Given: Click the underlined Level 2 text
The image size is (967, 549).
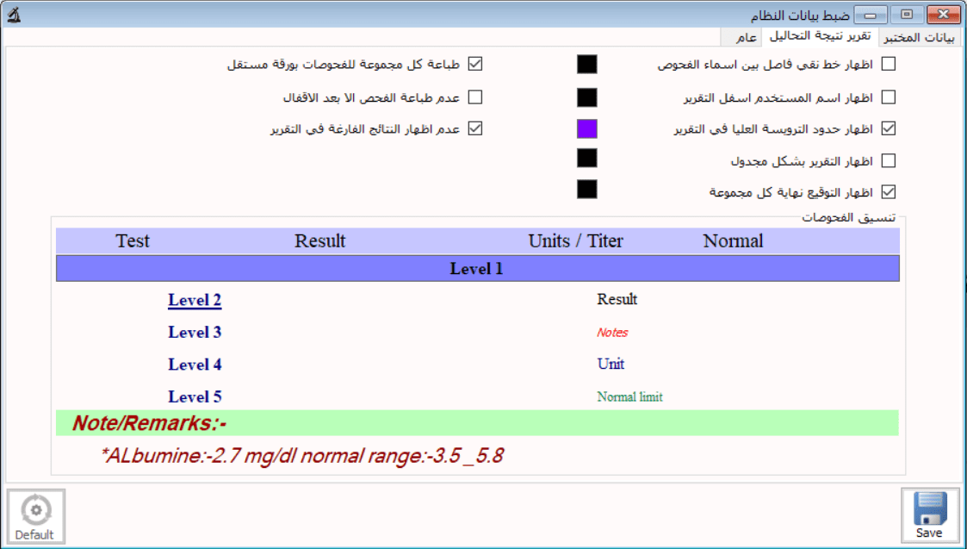Looking at the screenshot, I should 195,301.
